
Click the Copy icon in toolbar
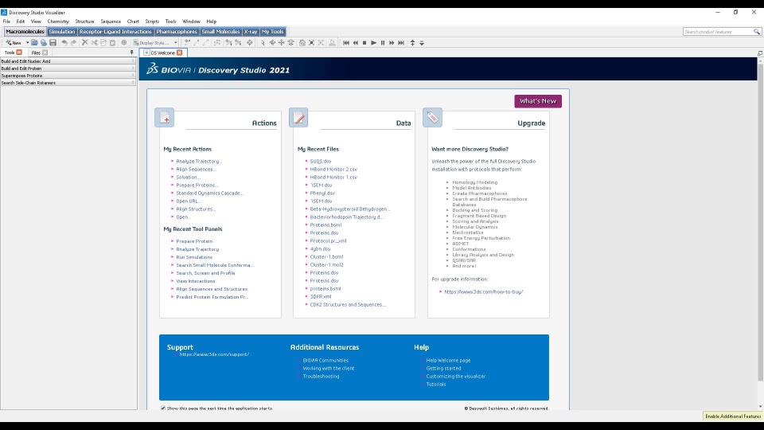[x=103, y=43]
